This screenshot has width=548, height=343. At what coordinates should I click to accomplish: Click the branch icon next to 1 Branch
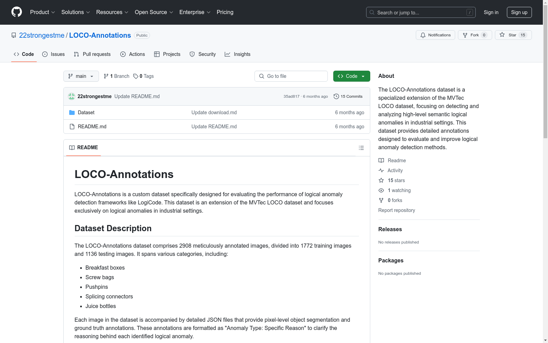coord(106,76)
